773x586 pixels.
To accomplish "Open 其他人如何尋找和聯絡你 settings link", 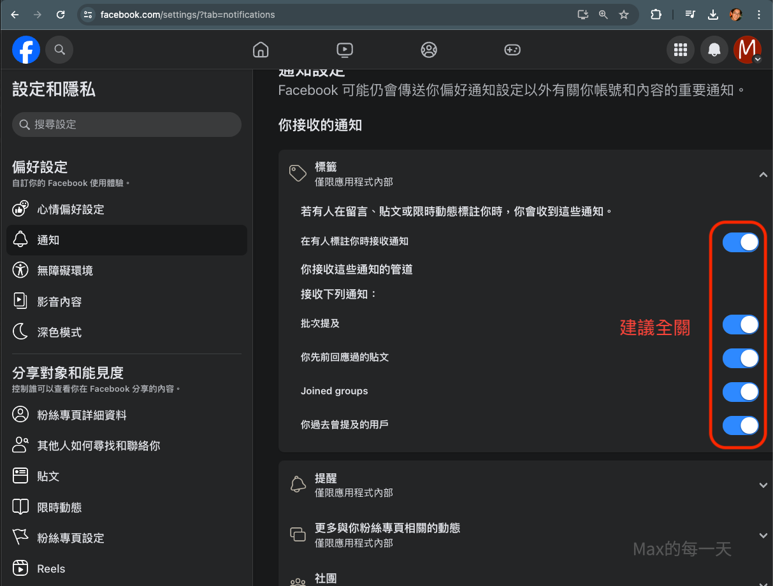I will tap(98, 446).
